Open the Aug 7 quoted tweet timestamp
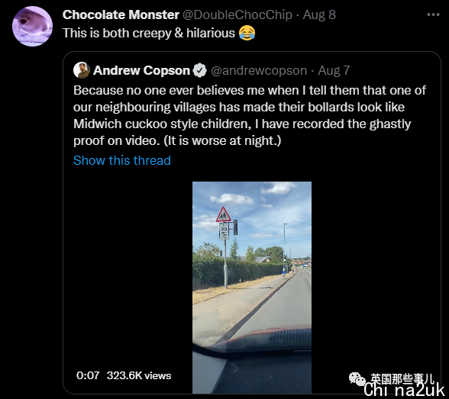The height and width of the screenshot is (399, 449). pos(334,71)
